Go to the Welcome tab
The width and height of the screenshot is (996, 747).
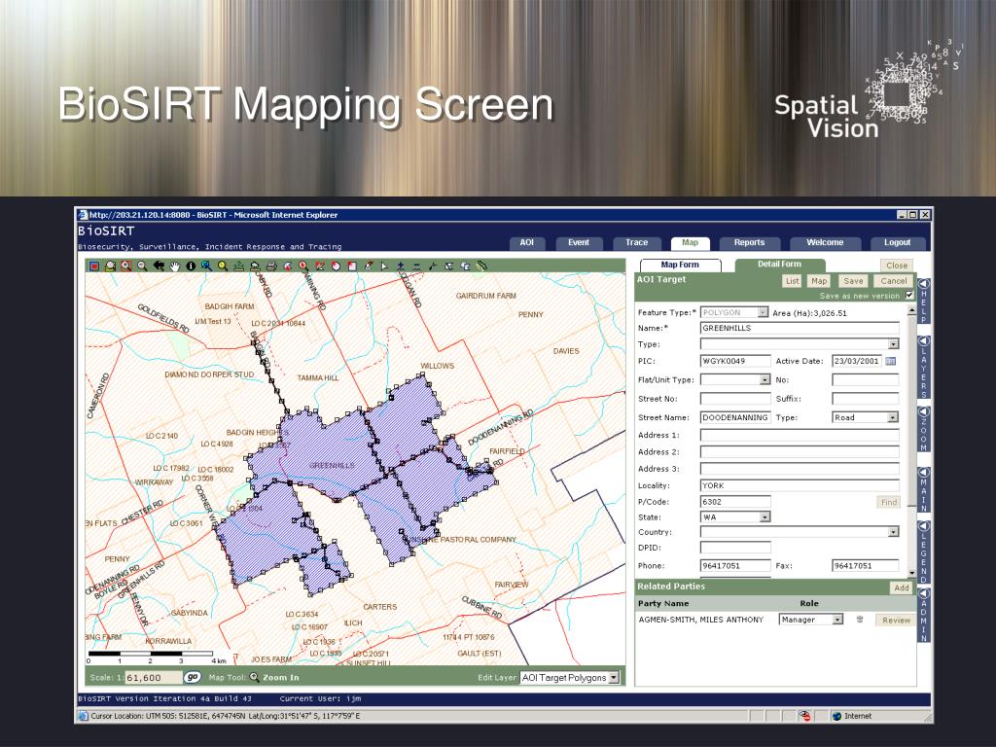[x=825, y=242]
